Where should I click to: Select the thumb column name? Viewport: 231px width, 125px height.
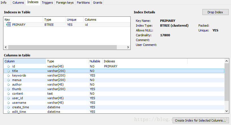17,89
